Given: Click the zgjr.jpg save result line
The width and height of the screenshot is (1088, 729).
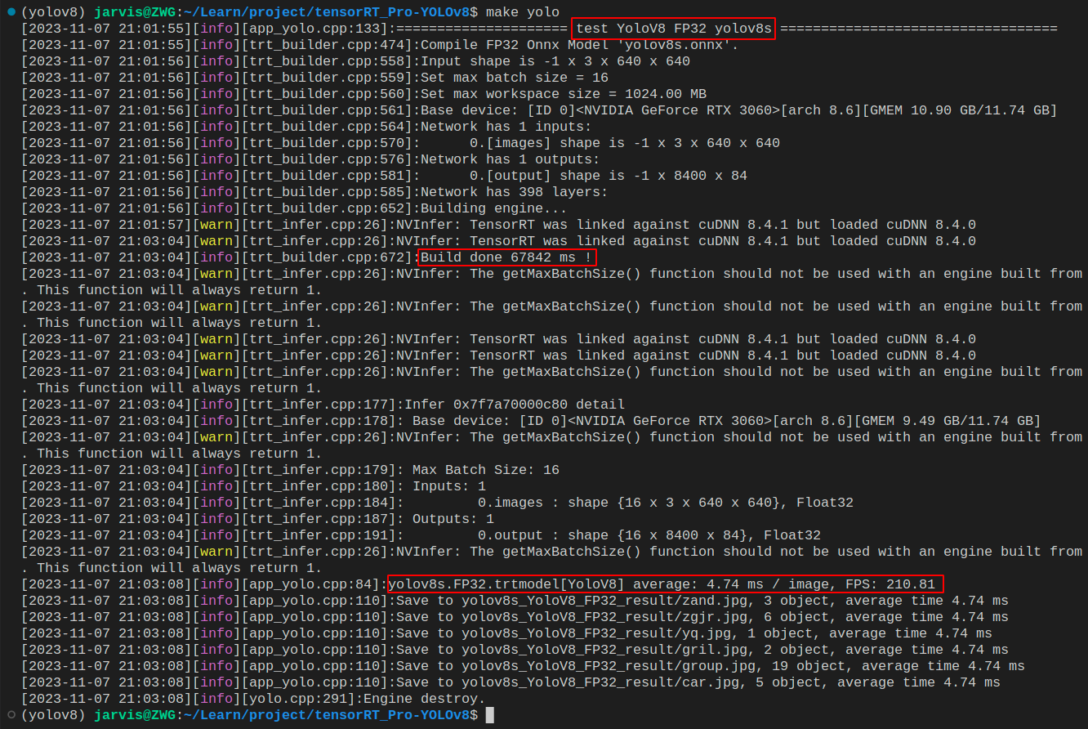Looking at the screenshot, I should [x=515, y=617].
